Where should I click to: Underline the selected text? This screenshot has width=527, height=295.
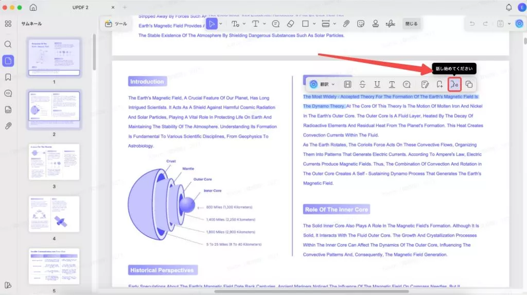[x=377, y=84]
